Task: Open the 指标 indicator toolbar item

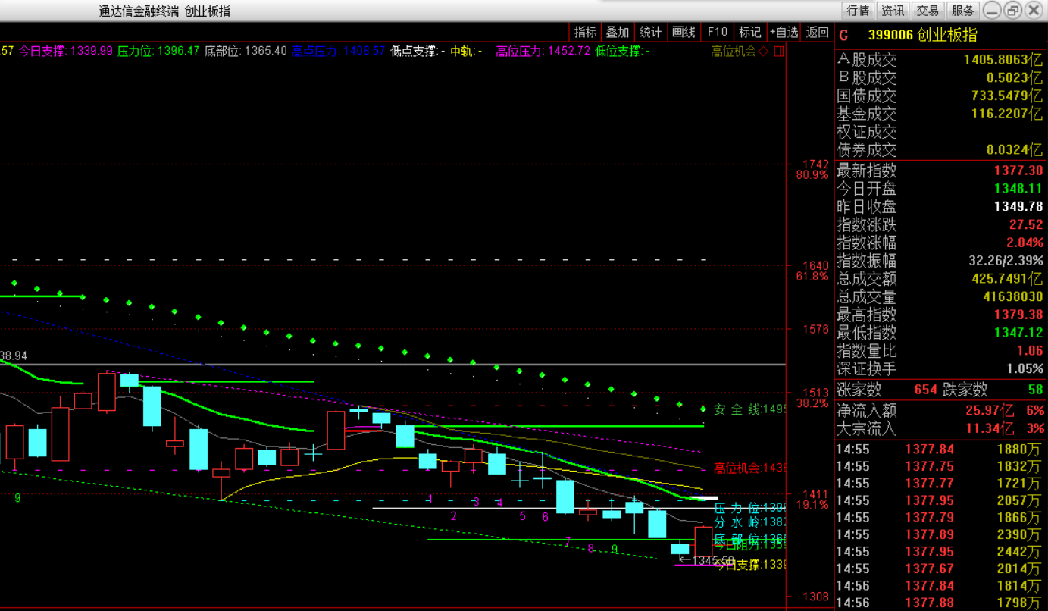Action: pyautogui.click(x=585, y=32)
